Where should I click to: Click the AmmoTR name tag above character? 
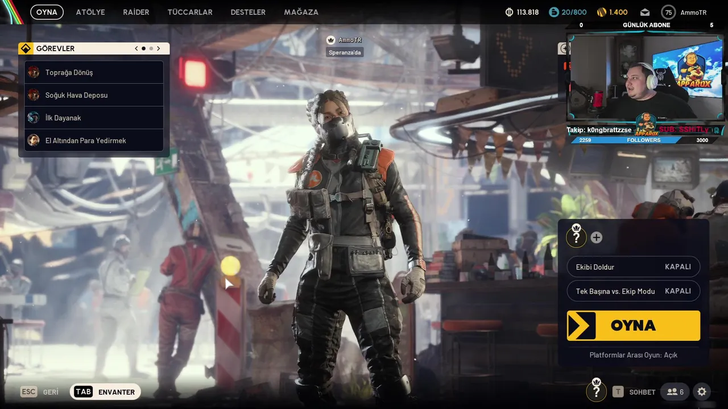(x=350, y=40)
